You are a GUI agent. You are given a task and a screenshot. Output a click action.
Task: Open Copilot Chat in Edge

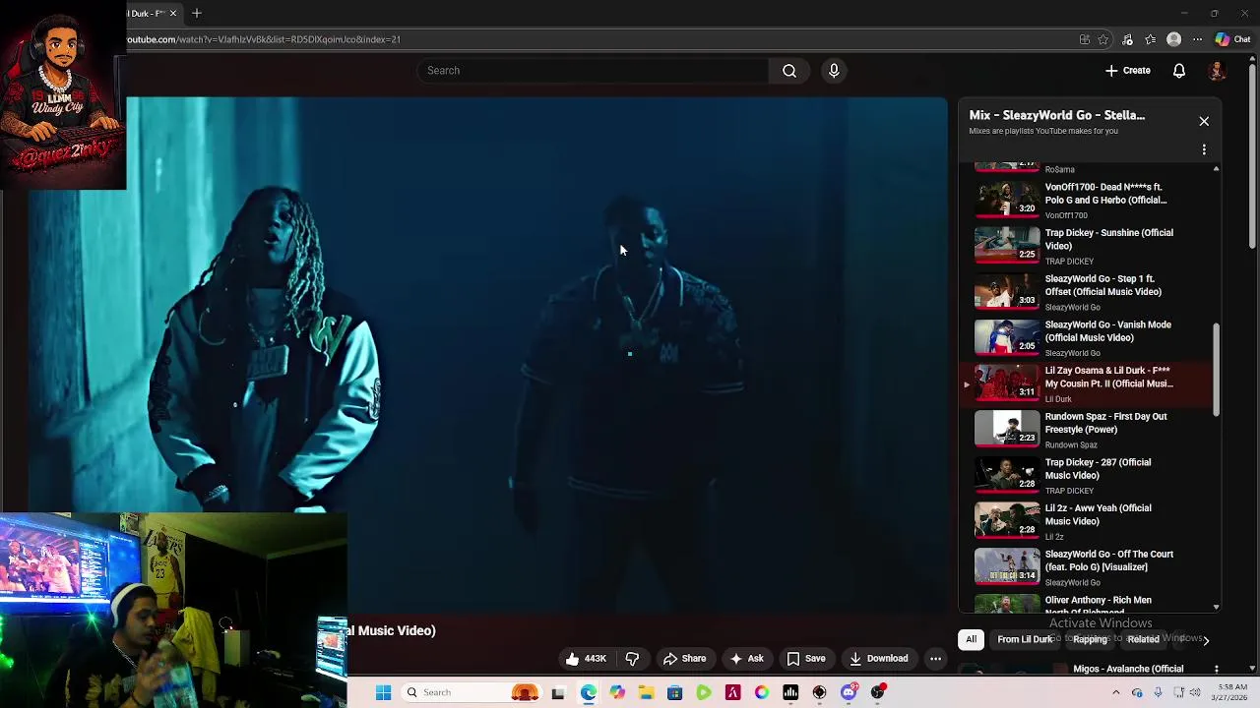pos(1232,39)
